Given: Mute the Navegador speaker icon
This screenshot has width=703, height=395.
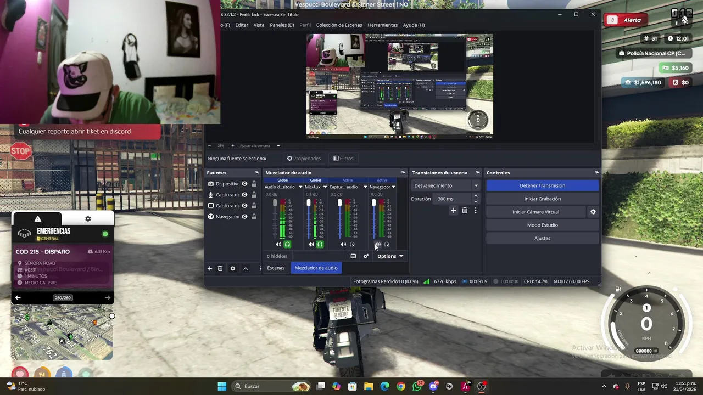Looking at the screenshot, I should 377,245.
